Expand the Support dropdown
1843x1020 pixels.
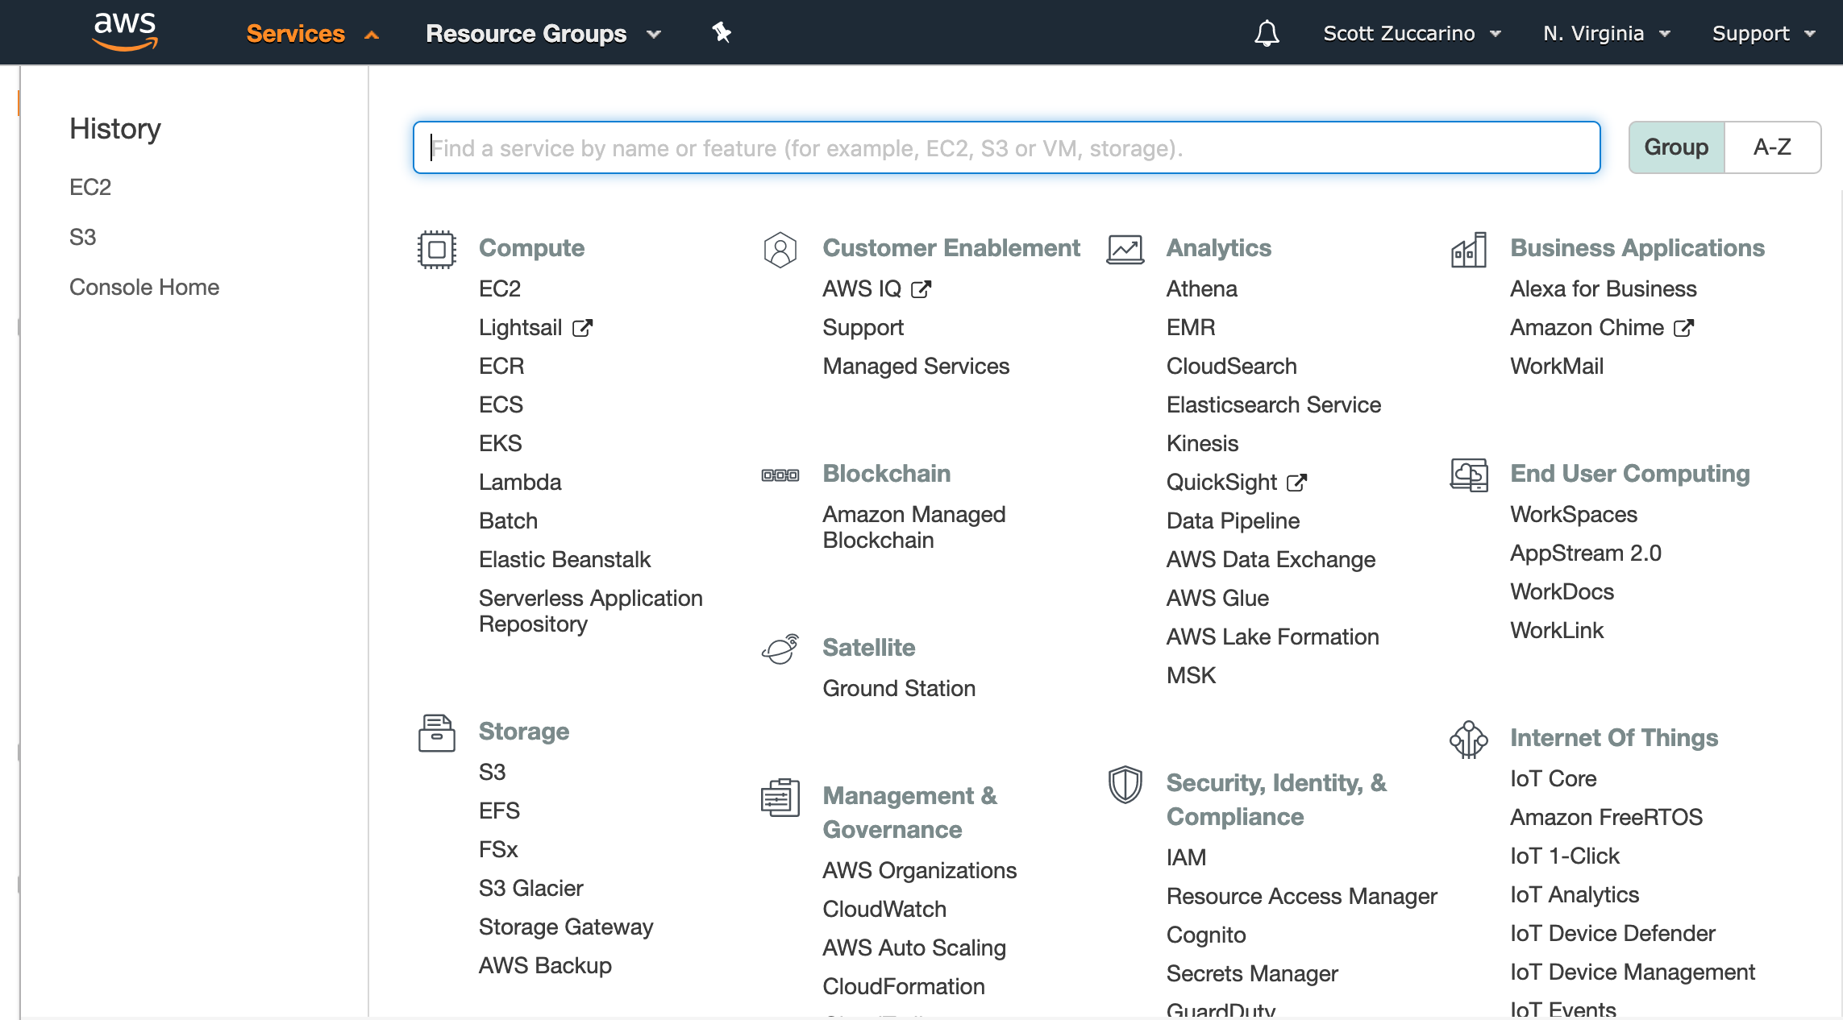point(1762,33)
